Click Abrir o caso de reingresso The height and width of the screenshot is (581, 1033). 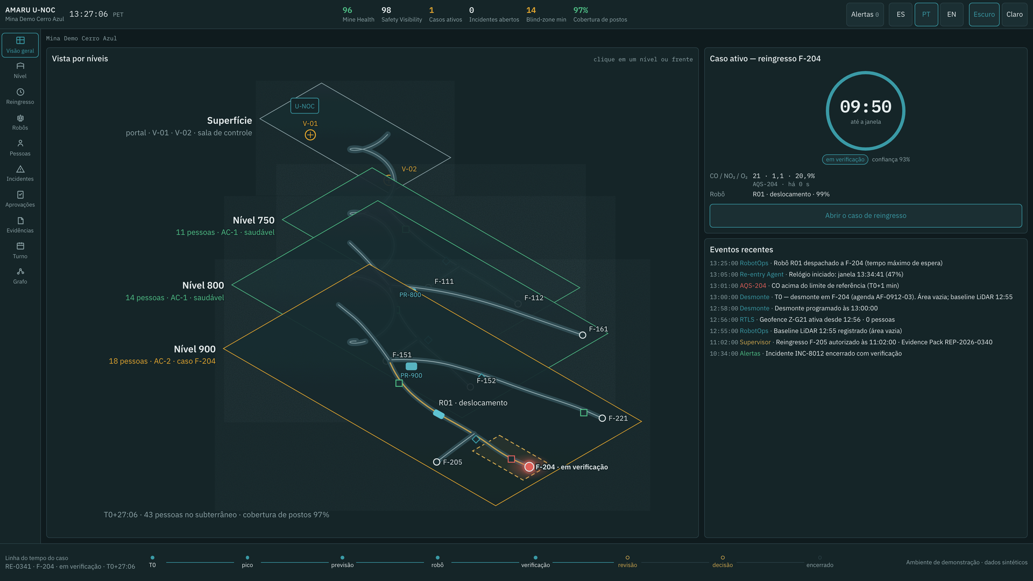[866, 216]
